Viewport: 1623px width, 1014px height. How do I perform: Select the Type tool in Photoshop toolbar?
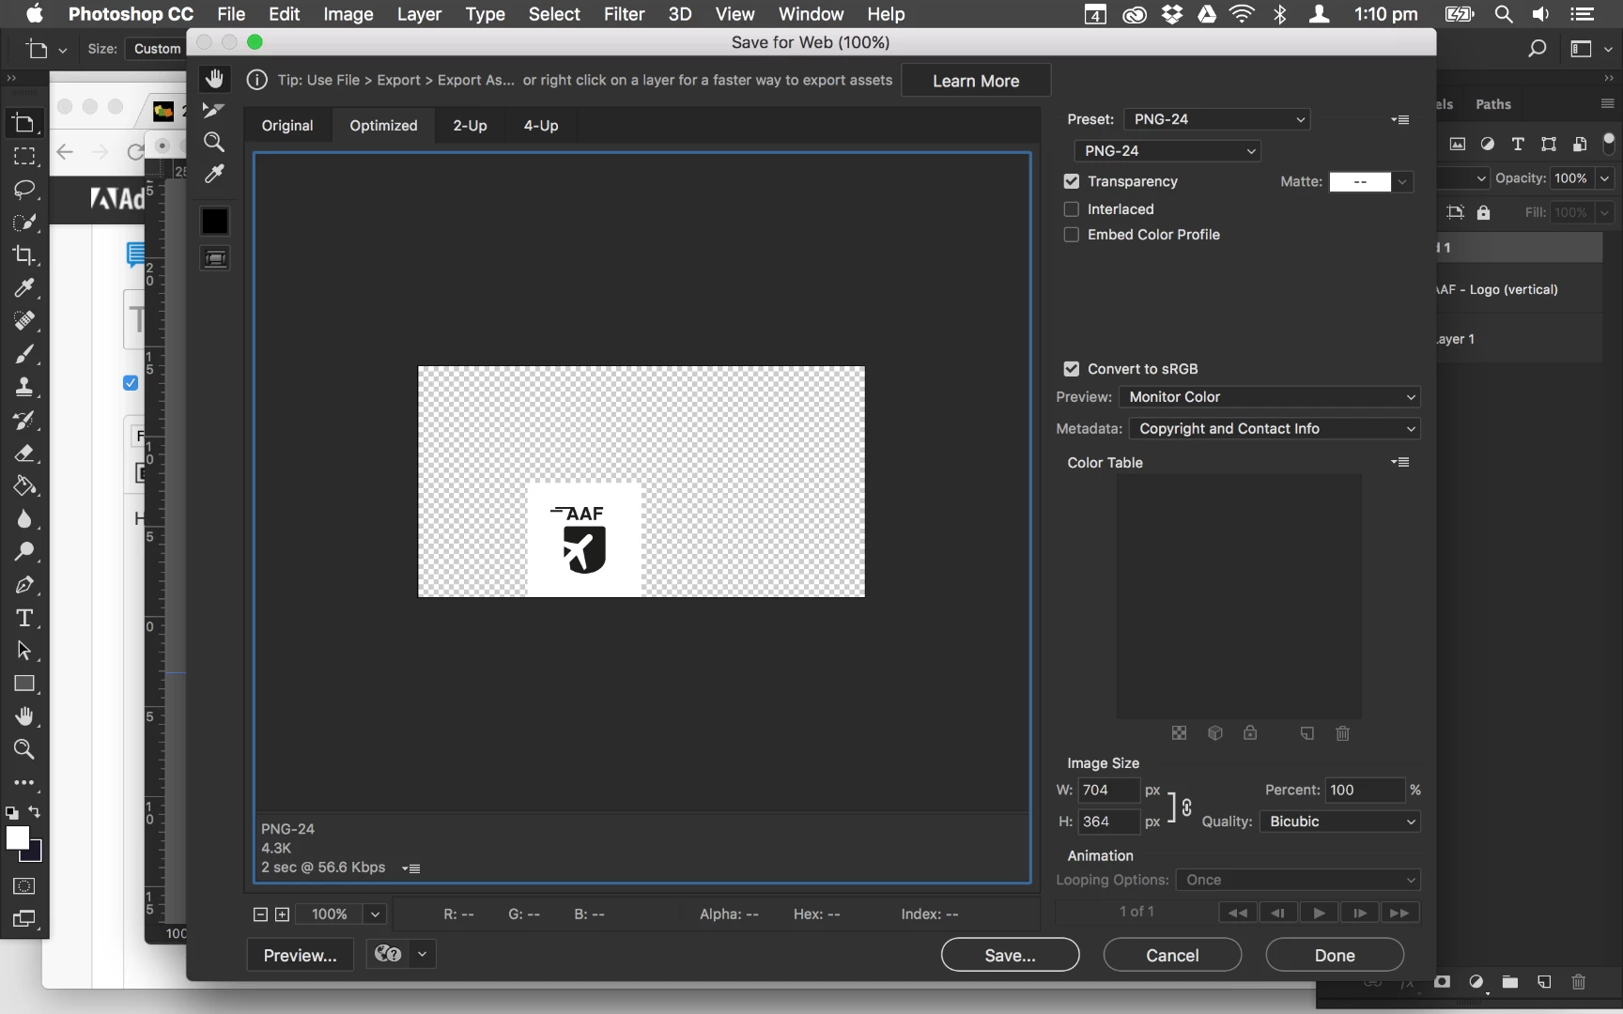point(24,618)
